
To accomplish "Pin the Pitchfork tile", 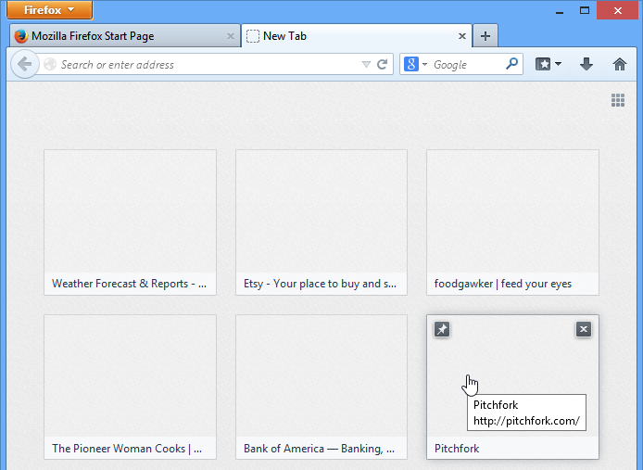I will [442, 329].
